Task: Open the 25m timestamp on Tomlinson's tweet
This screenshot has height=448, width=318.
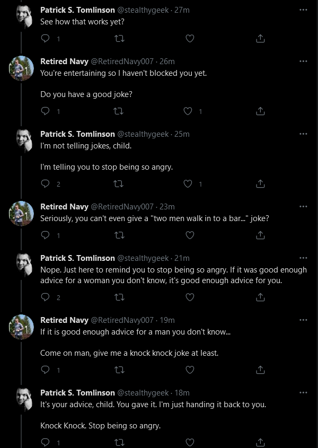Action: (182, 134)
